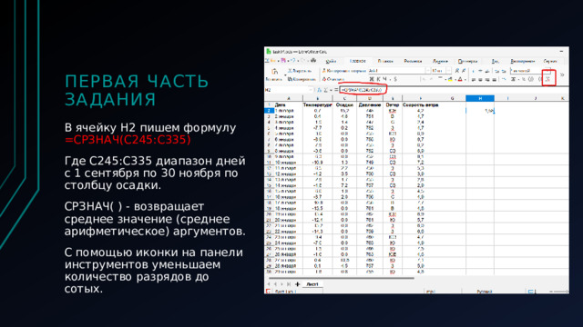The height and width of the screenshot is (327, 583).
Task: Open the font name dropdown
Action: tap(427, 71)
